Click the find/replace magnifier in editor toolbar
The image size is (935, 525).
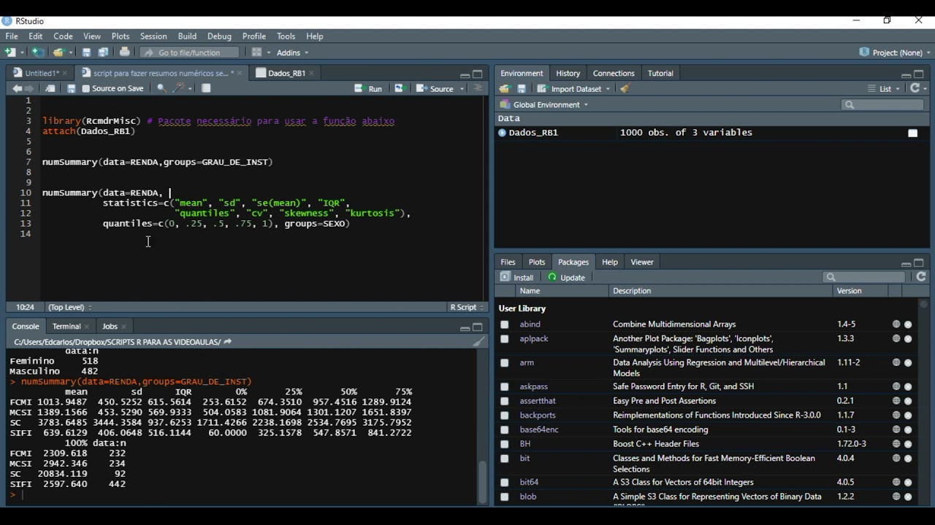coord(161,88)
